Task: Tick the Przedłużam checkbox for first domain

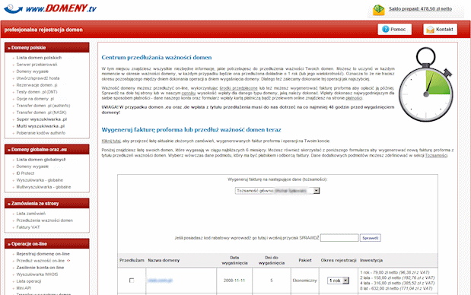Action: coord(132,281)
